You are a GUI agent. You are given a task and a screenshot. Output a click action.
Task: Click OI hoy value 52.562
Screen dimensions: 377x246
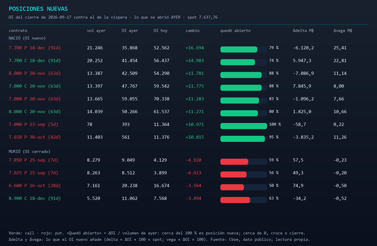point(161,48)
